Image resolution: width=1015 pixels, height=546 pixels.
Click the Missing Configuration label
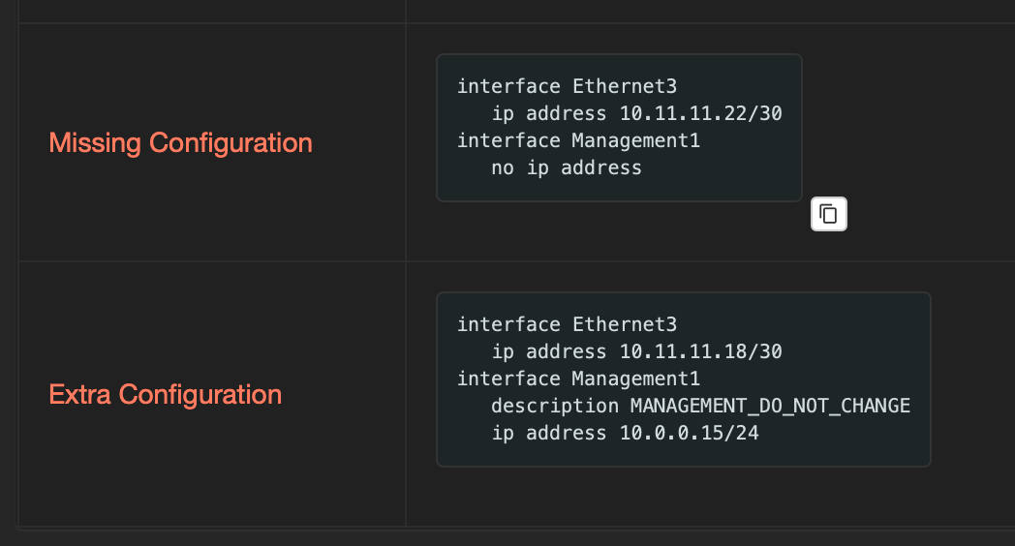point(180,143)
